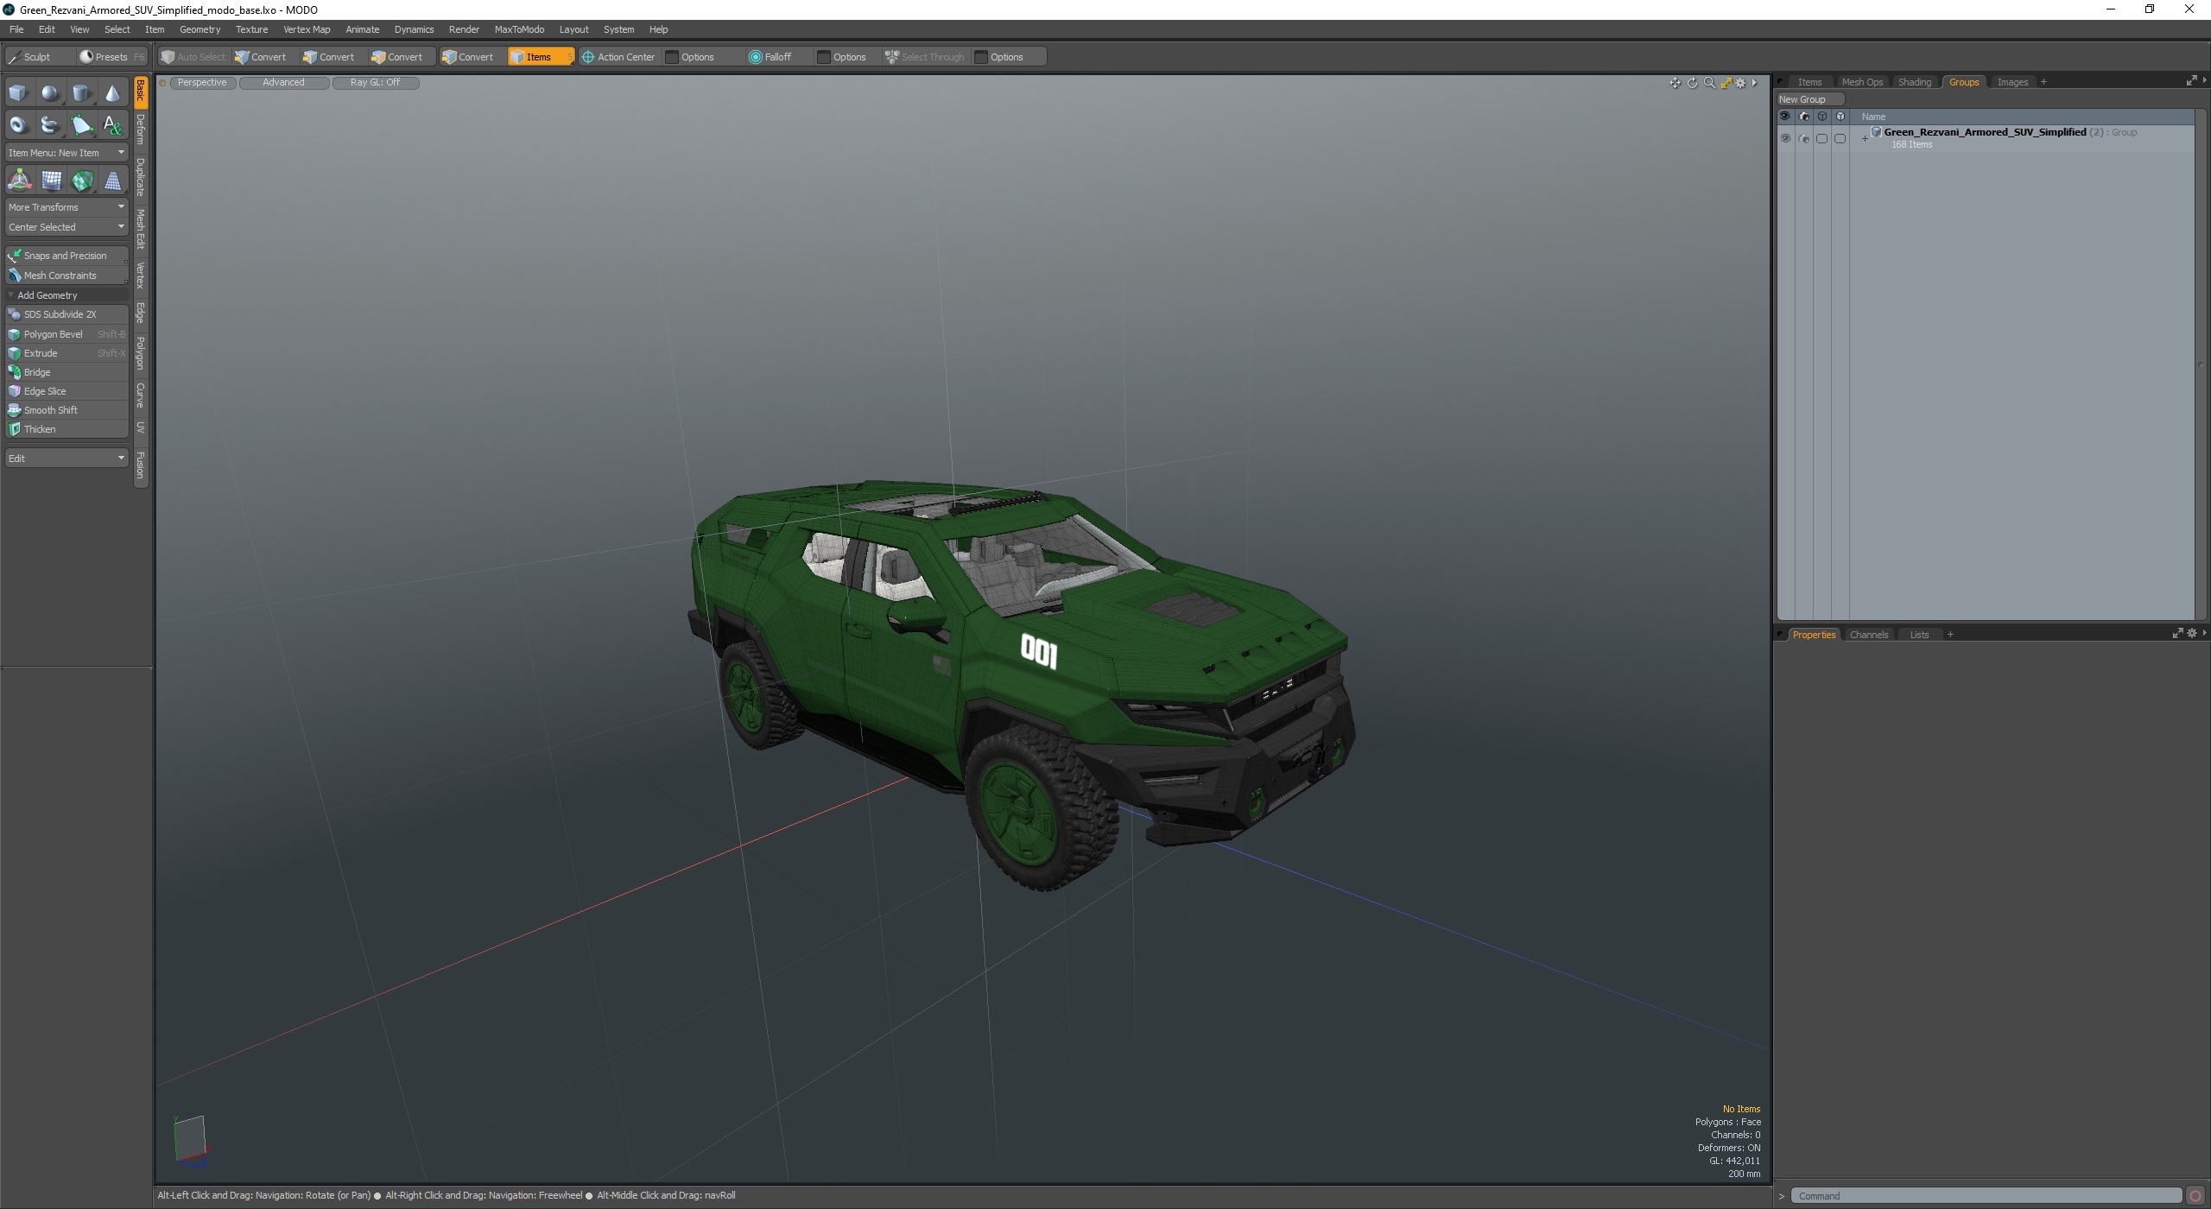Image resolution: width=2211 pixels, height=1209 pixels.
Task: Select the Tube spiral tool
Action: point(50,125)
